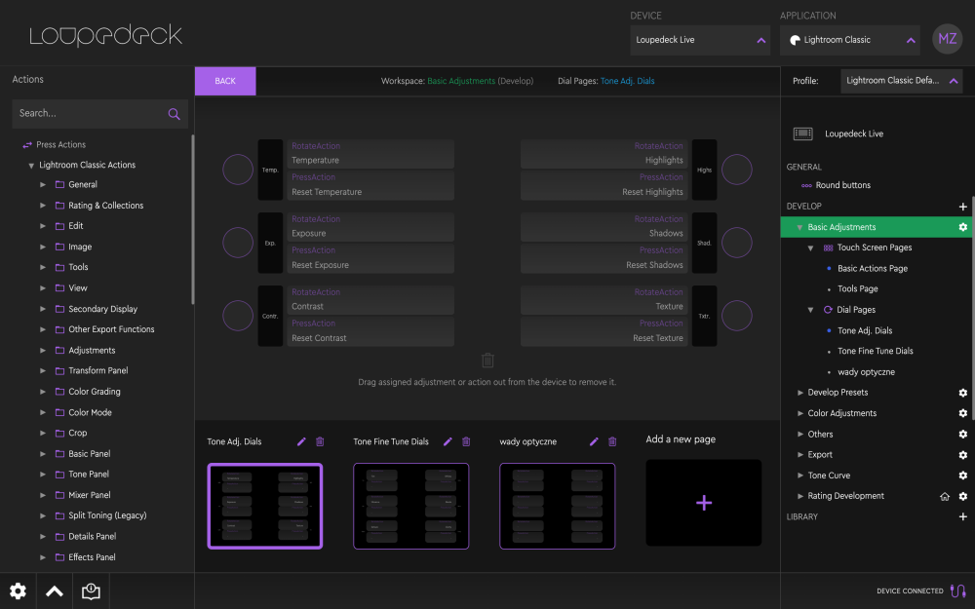Open Develop Presets settings gear
The width and height of the screenshot is (975, 609).
962,392
